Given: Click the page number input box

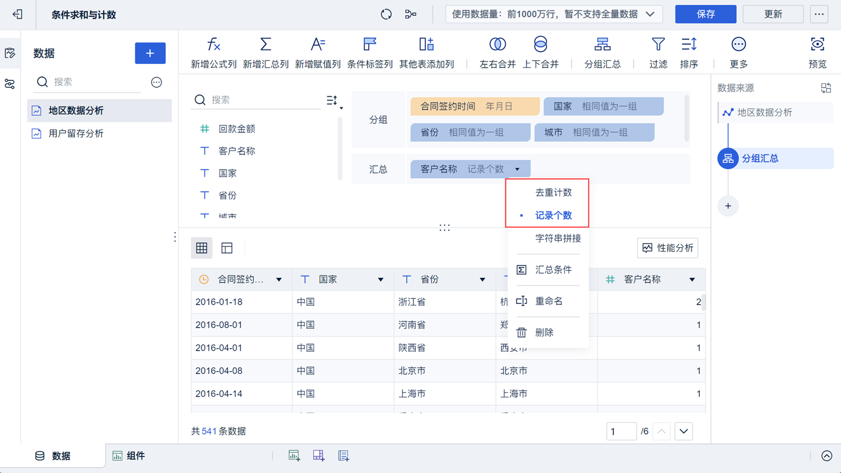Looking at the screenshot, I should [x=621, y=431].
